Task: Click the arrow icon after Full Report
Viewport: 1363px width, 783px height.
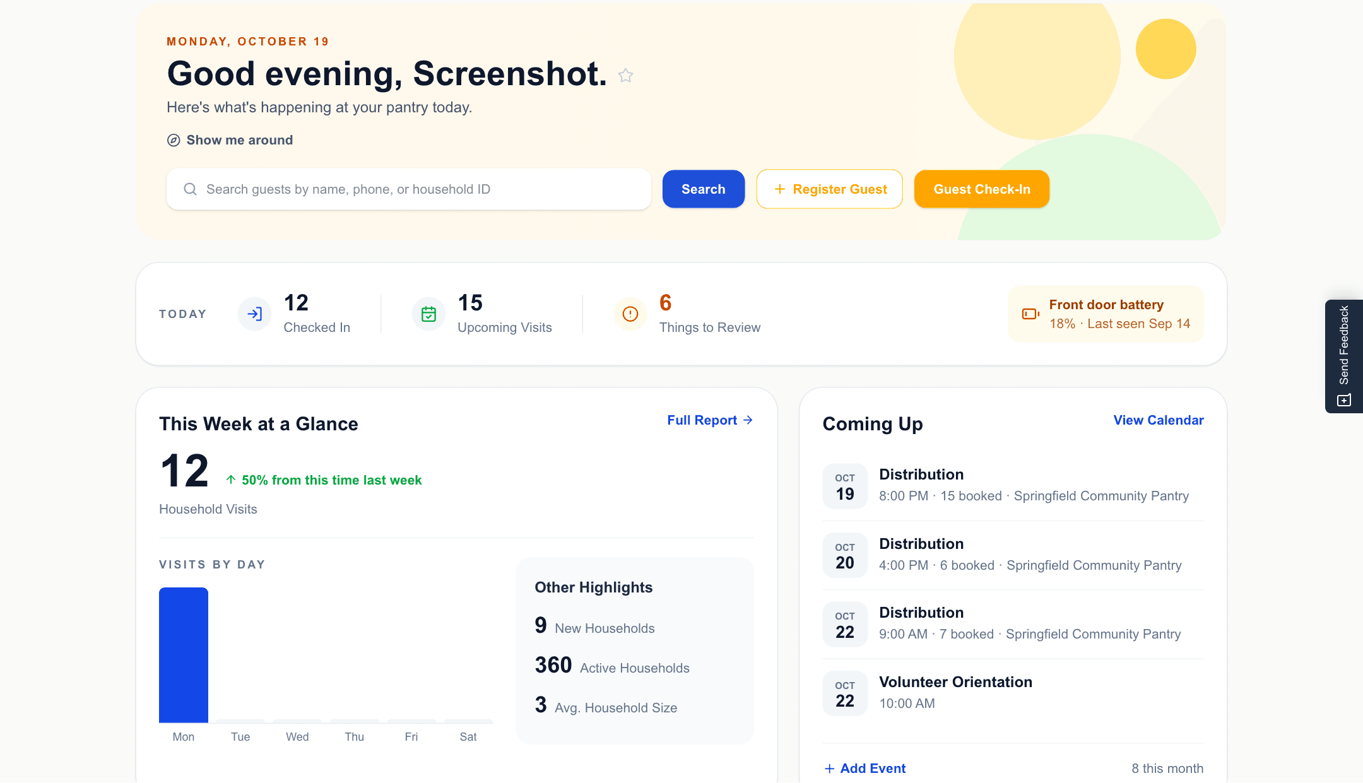Action: 748,420
